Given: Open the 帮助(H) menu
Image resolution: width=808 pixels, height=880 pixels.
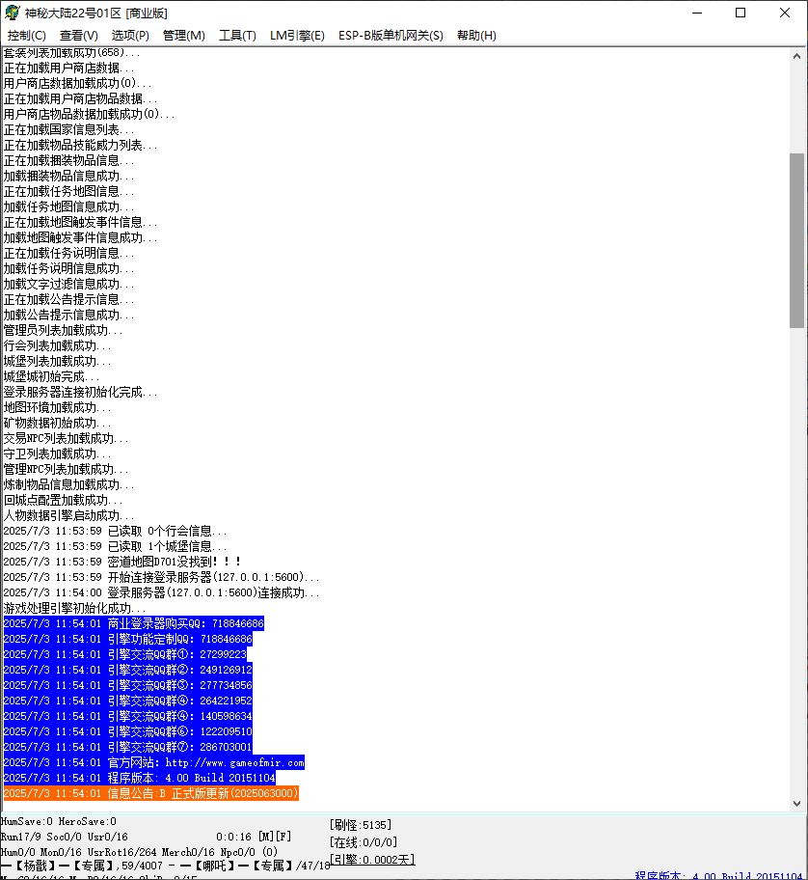Looking at the screenshot, I should (x=476, y=36).
